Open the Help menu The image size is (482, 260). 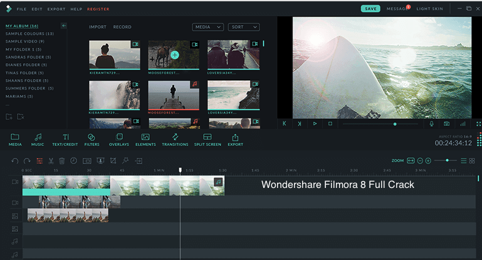76,9
